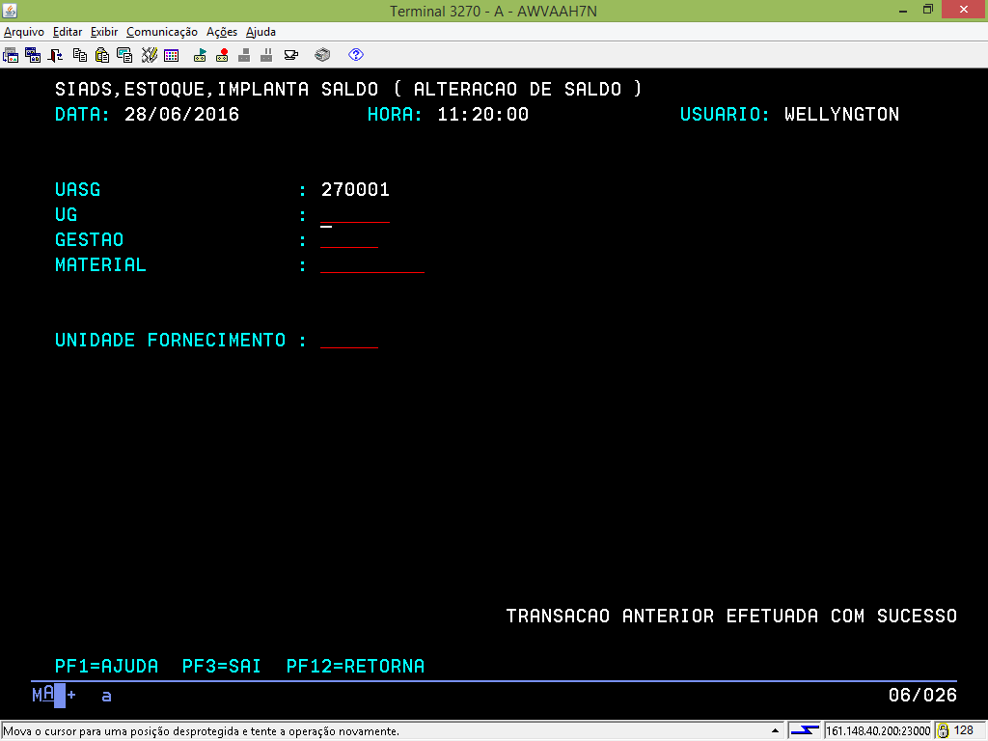
Task: Click the blue connection status icon
Action: coord(805,731)
